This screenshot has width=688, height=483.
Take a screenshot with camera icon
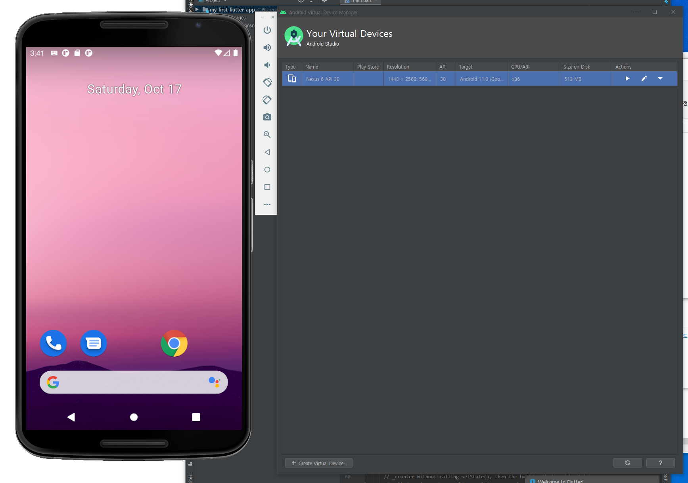(x=267, y=117)
